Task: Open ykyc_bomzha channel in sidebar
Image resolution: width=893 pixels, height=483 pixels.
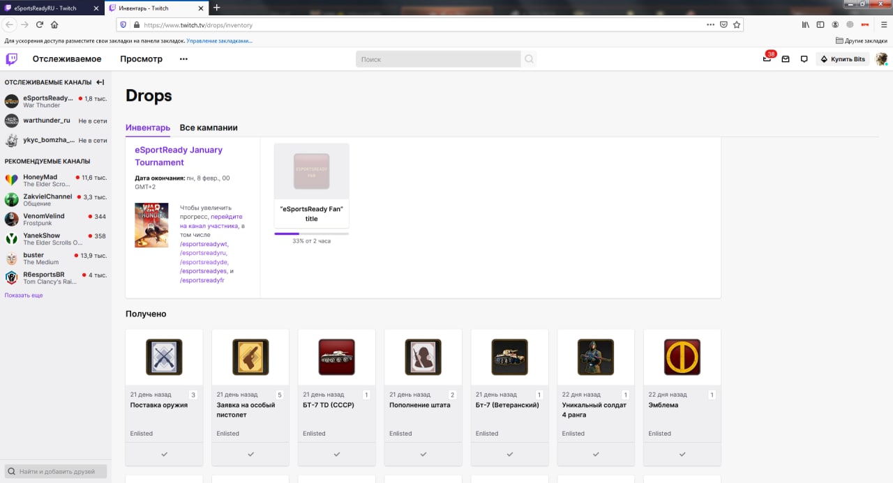Action: click(56, 140)
